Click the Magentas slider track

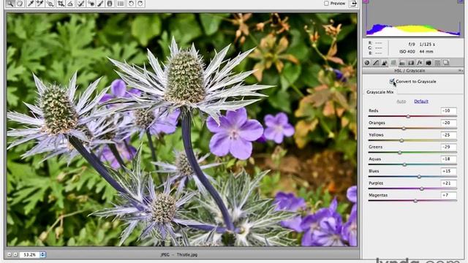[x=412, y=201]
